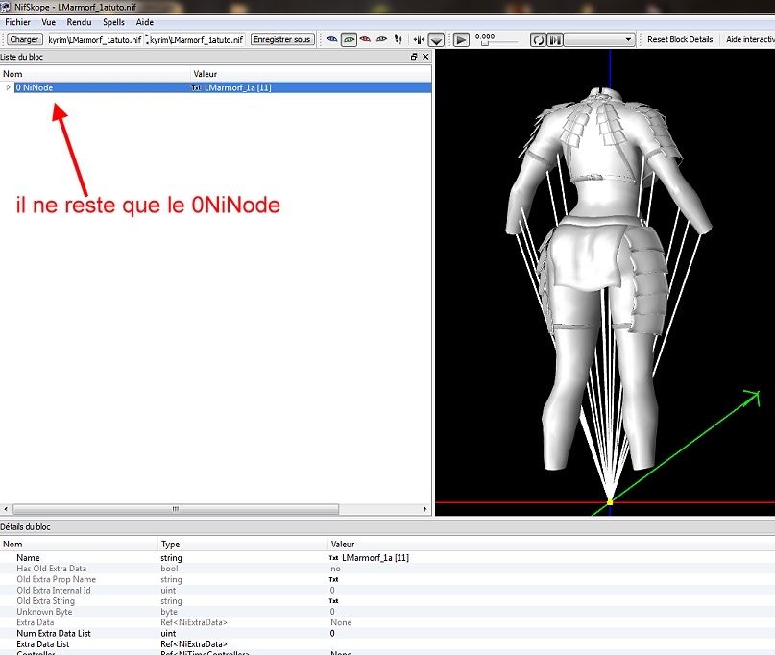
Task: Select the Num Extra Data List row
Action: coord(388,634)
